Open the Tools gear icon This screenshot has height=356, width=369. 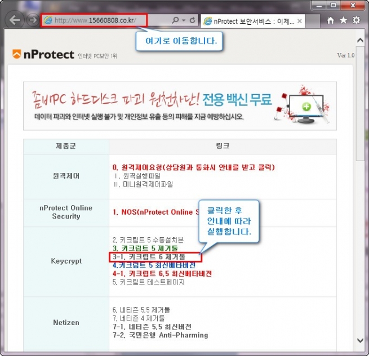(356, 20)
